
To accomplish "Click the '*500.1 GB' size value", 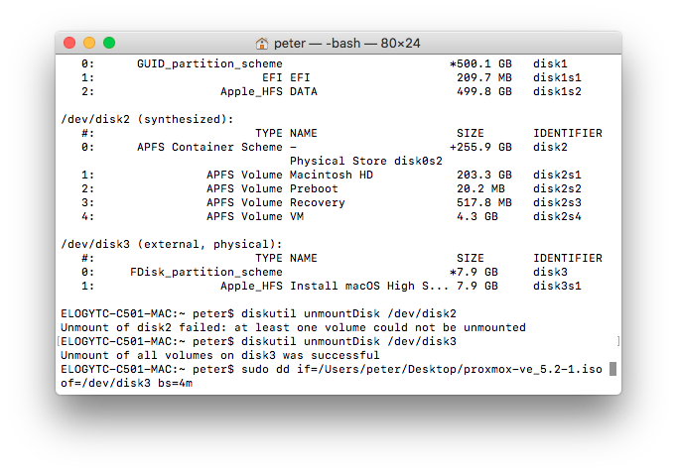I will (x=481, y=63).
